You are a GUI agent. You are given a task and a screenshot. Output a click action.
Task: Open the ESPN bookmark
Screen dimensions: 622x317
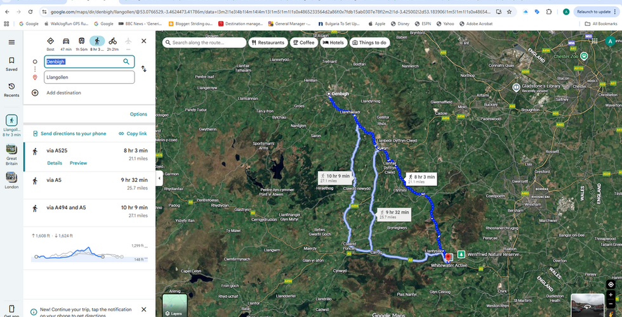coord(423,24)
